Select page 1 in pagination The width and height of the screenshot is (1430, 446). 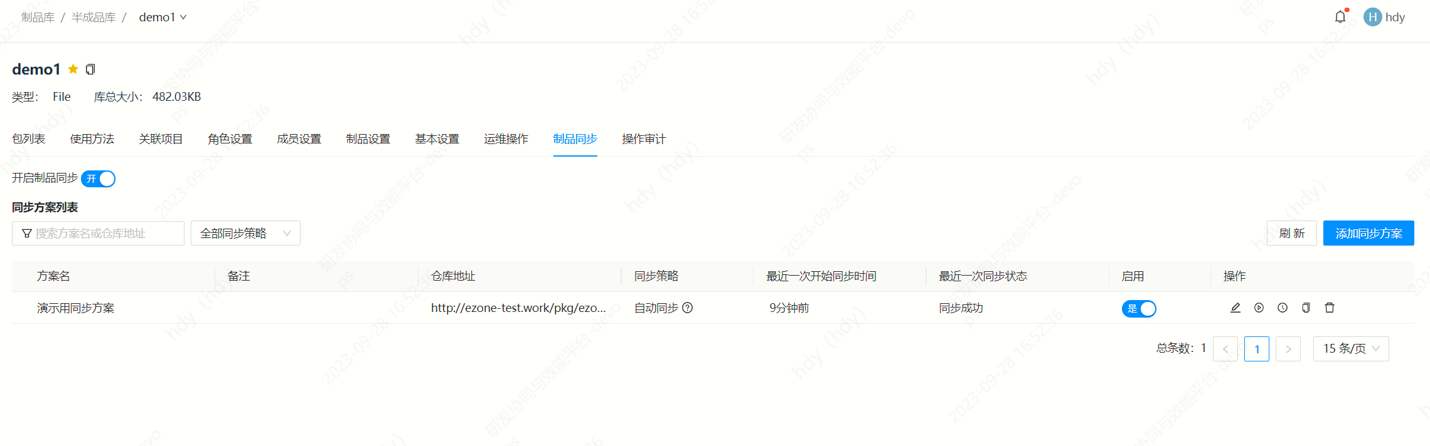[x=1257, y=349]
